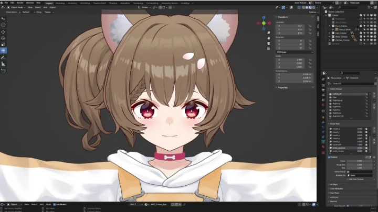Open the Object Mode dropdown

click(16, 7)
